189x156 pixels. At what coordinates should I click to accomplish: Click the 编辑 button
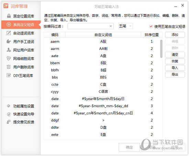pyautogui.click(x=175, y=41)
